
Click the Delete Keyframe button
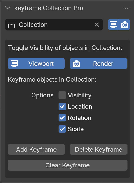click(99, 149)
